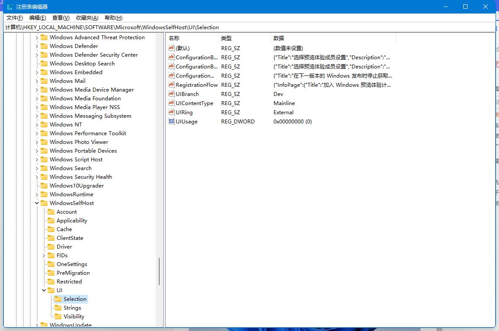Image resolution: width=499 pixels, height=331 pixels.
Task: Expand the Windows Script Host node
Action: click(37, 160)
